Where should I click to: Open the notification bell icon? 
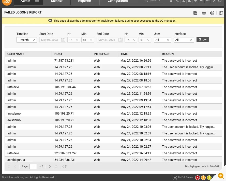(x=189, y=1)
